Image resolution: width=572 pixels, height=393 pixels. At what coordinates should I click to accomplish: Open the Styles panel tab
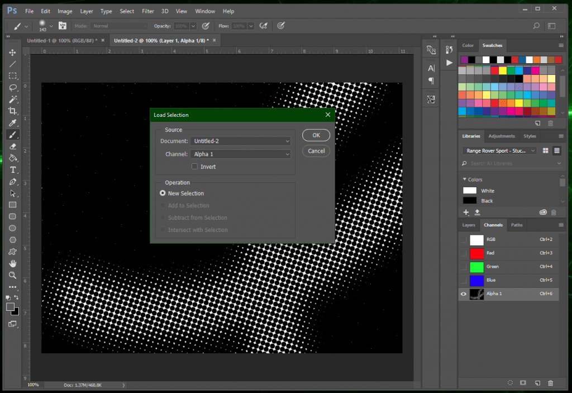(530, 136)
